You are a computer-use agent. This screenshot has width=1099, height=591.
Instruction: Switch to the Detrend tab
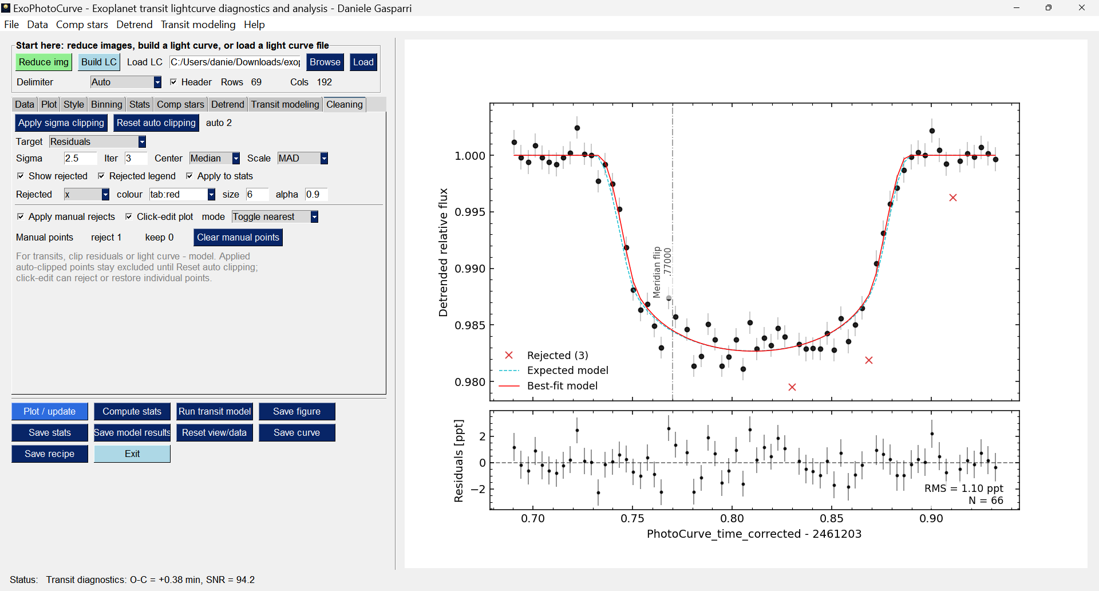228,105
